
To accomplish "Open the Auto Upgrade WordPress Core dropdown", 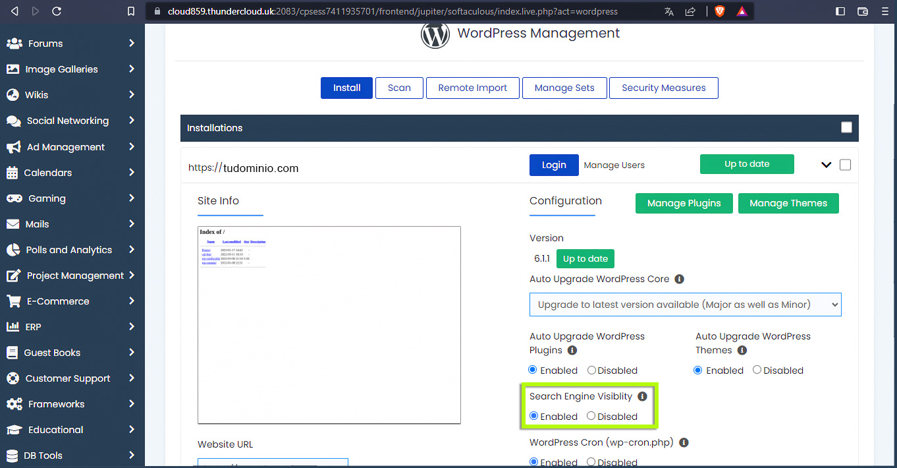I will pos(686,305).
